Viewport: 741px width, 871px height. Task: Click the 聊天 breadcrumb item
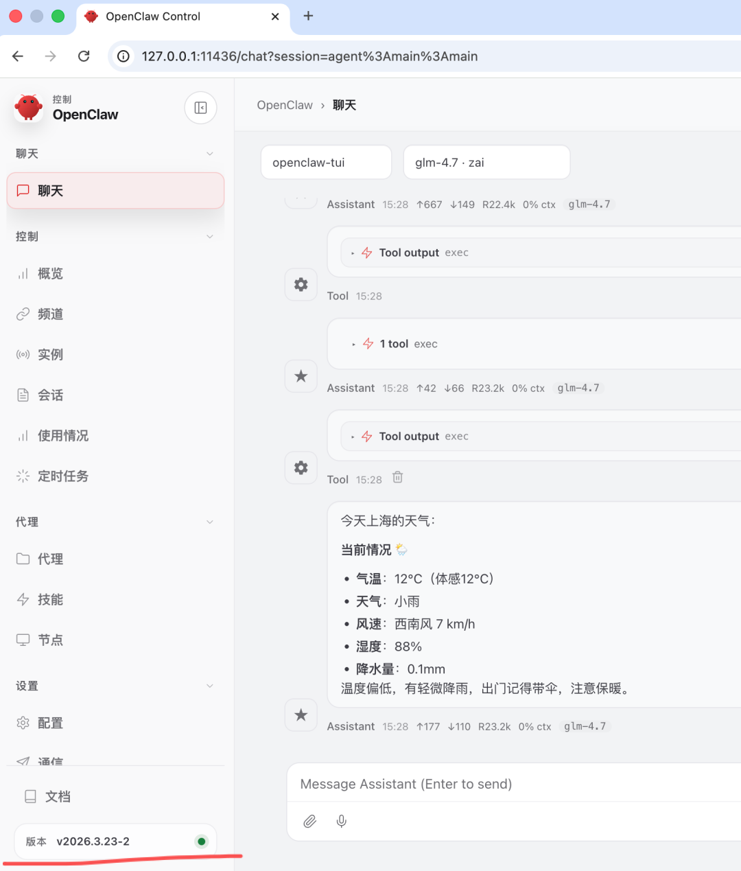[344, 105]
